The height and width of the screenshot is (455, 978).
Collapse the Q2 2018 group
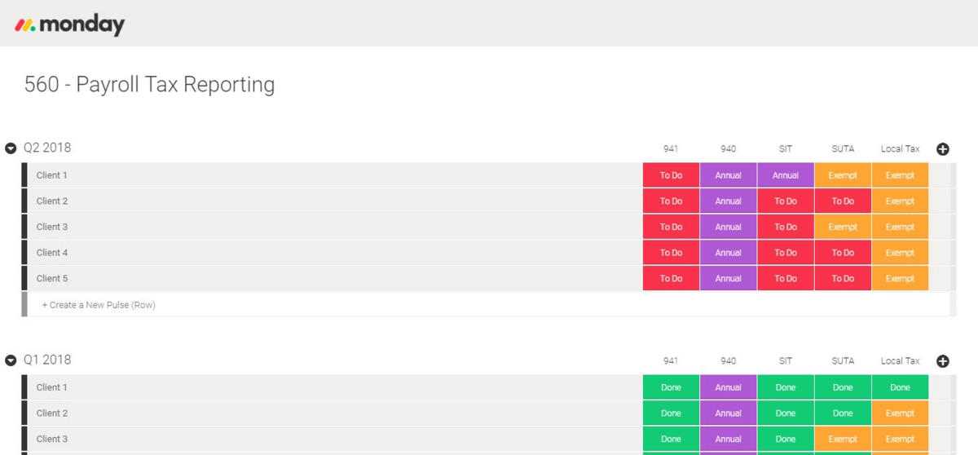[x=11, y=148]
